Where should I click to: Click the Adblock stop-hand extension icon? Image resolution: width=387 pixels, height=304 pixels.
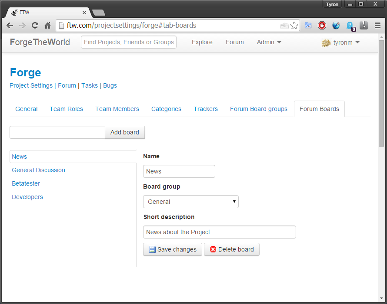click(322, 26)
